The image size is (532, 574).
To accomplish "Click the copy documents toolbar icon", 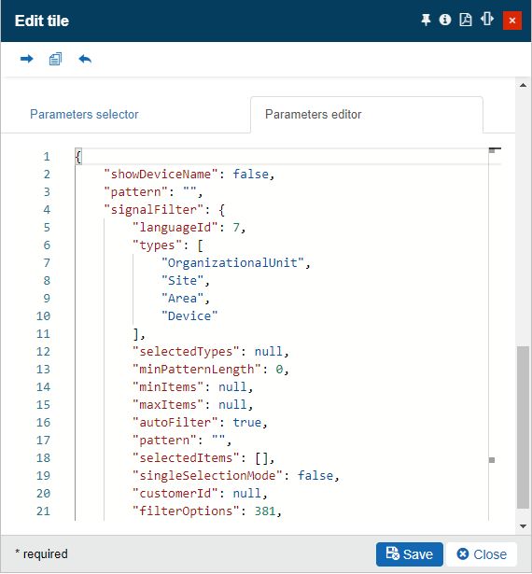I will [x=55, y=59].
